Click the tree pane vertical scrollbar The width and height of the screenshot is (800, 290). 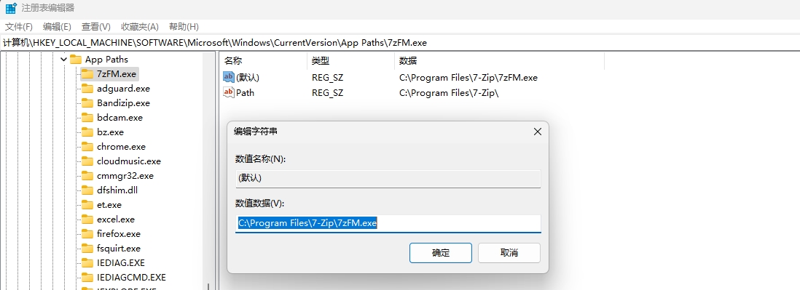tap(209, 171)
